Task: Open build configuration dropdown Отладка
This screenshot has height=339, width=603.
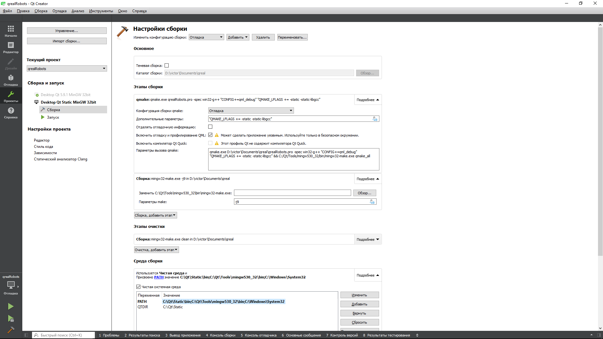Action: (x=206, y=37)
